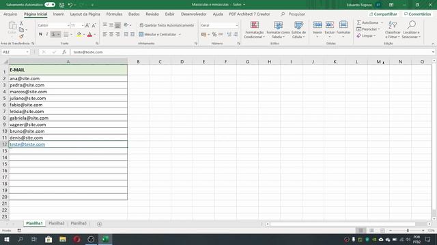Open the Calibri font name dropdown
This screenshot has height=245, width=437.
coord(68,25)
